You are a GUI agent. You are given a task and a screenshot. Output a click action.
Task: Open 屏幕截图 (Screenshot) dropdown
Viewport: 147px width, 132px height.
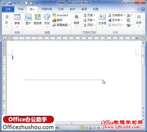pos(61,25)
